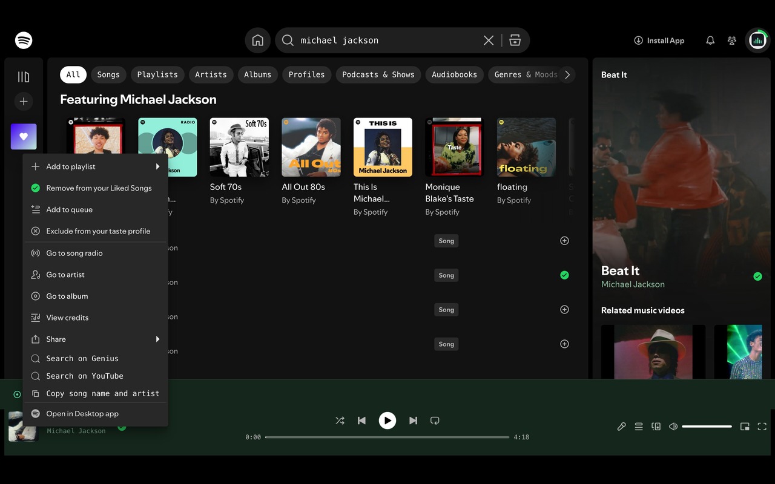Open Michael Jackson Radio cover
Screen dimensions: 775x484
(168, 147)
